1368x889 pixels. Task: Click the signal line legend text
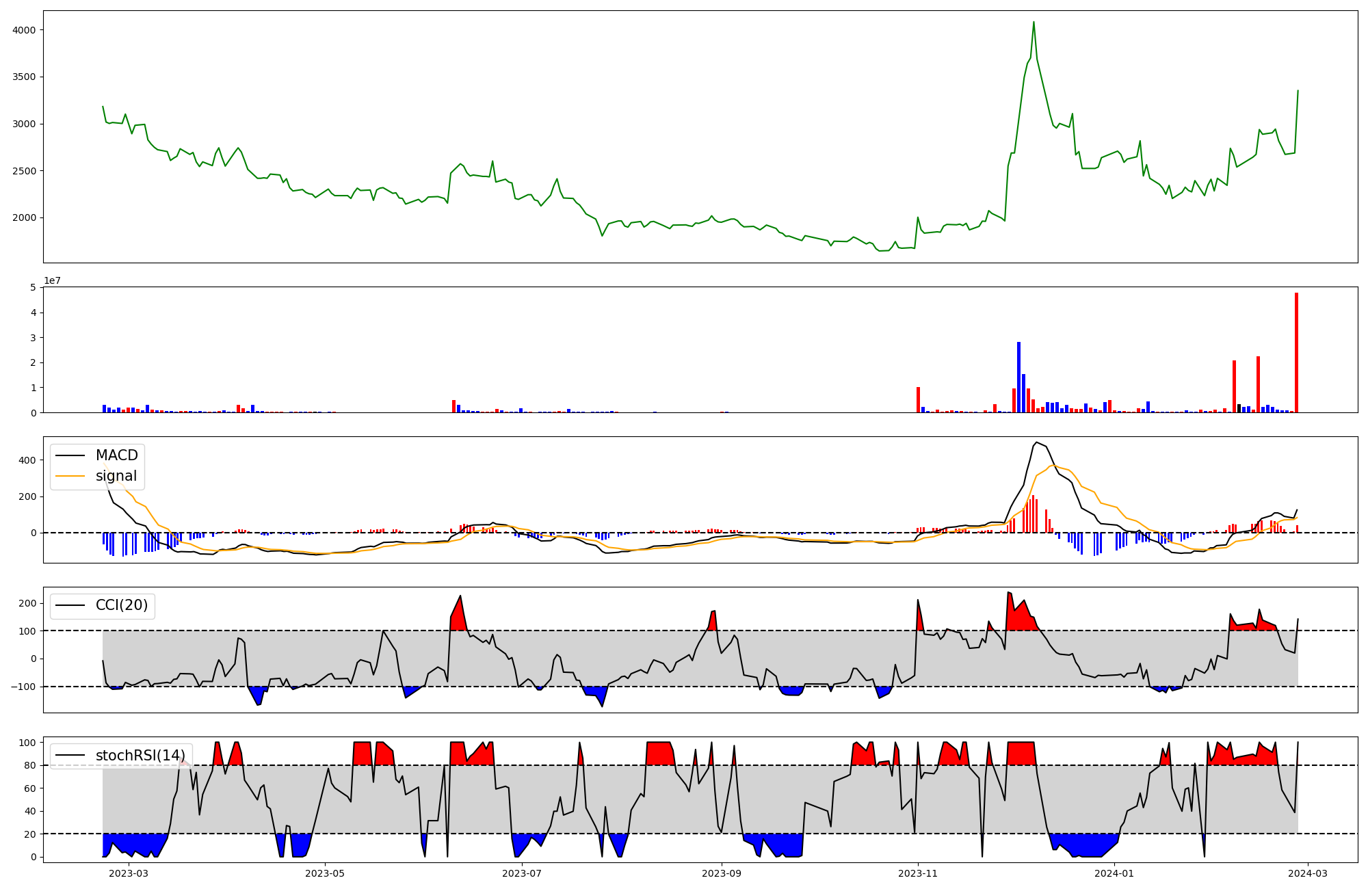(116, 476)
